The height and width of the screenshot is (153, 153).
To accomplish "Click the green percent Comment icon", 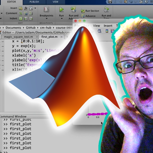I will pyautogui.click(x=21, y=13).
